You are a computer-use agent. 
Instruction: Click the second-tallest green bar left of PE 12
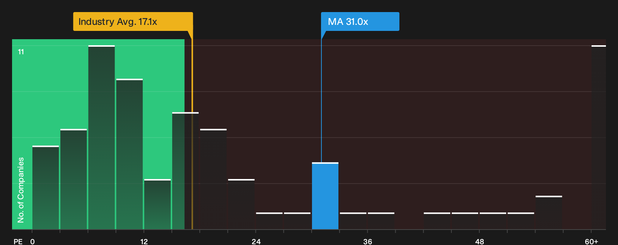click(130, 154)
